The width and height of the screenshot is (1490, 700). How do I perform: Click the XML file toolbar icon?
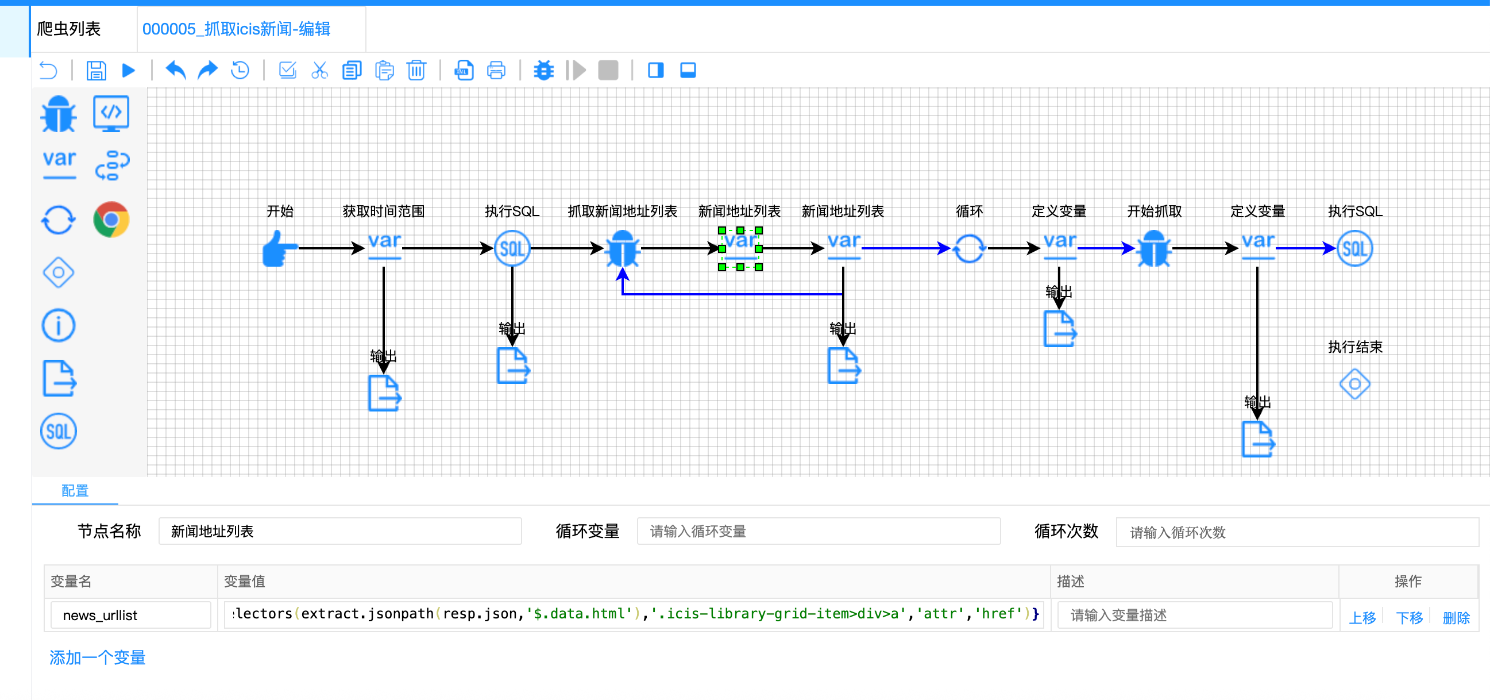coord(464,71)
